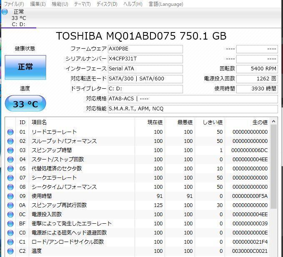Click status orb for attribute 0A
Screen dimensions: 283x257
10,205
